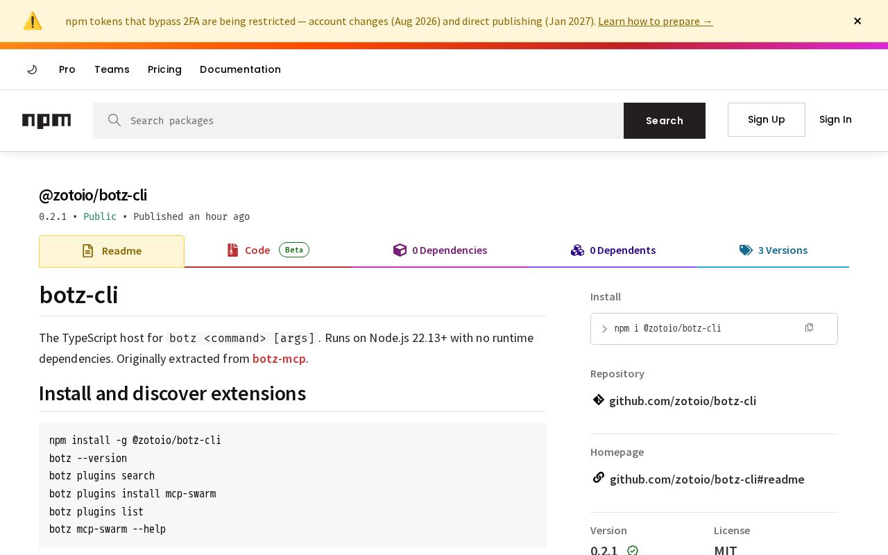Open Documentation from the top nav
Screen dimensions: 888x555
pyautogui.click(x=240, y=69)
